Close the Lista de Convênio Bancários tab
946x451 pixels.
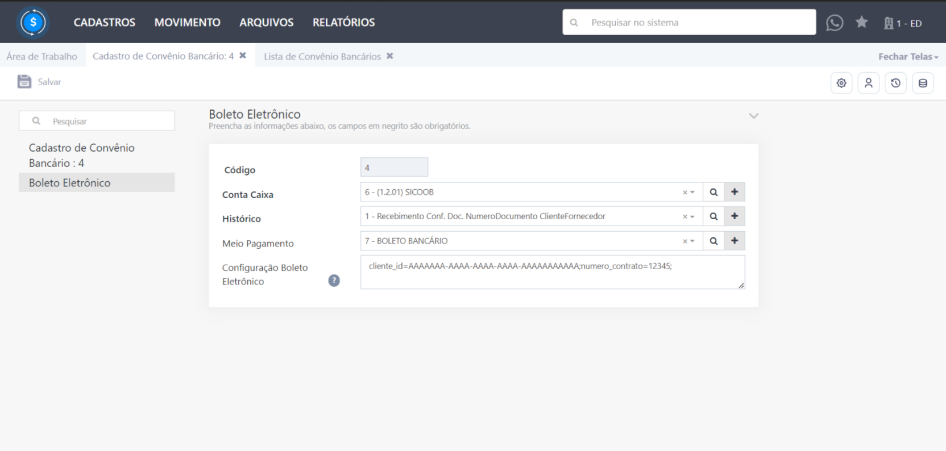pos(390,56)
